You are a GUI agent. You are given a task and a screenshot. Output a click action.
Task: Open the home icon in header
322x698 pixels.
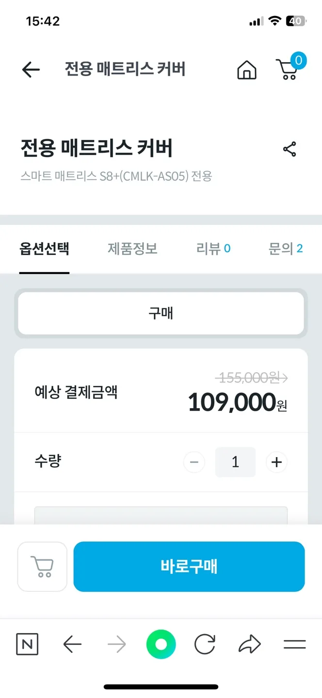click(x=247, y=70)
